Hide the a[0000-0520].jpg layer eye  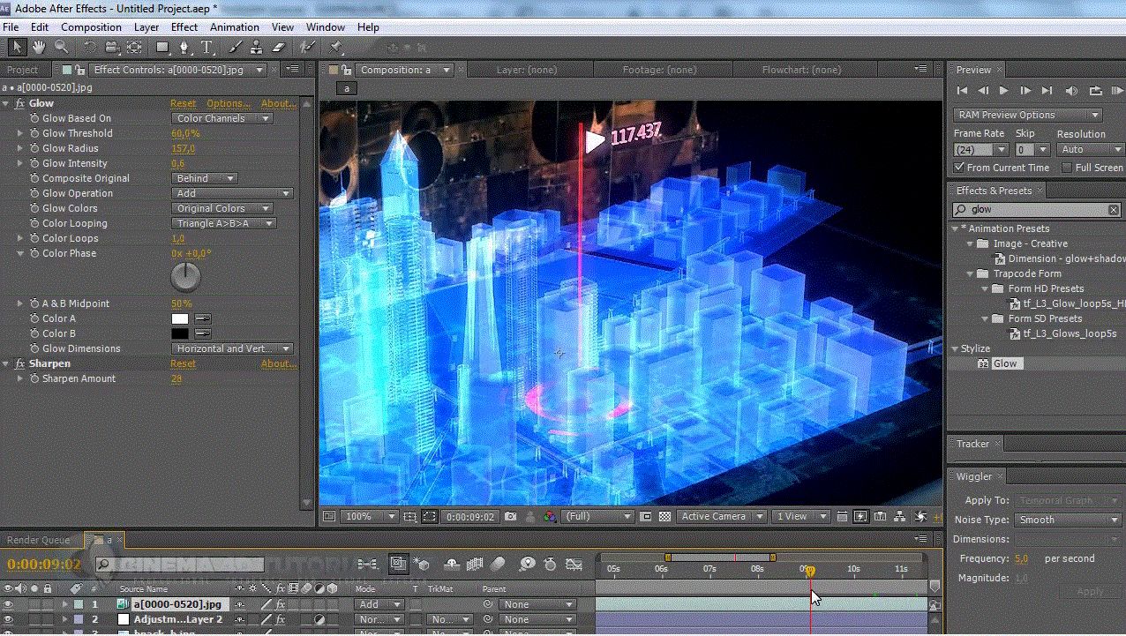point(9,605)
